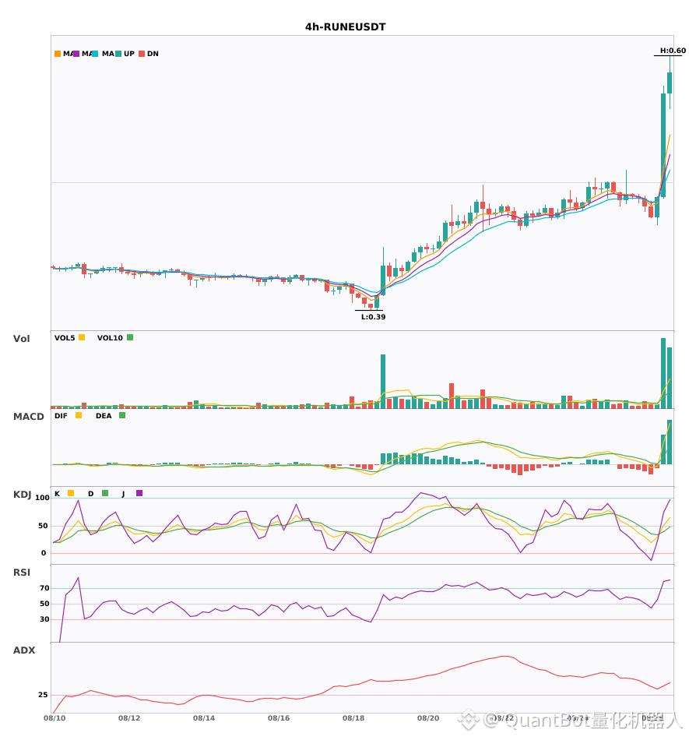
Task: Click the 08/18 date axis label
Action: coord(353,718)
